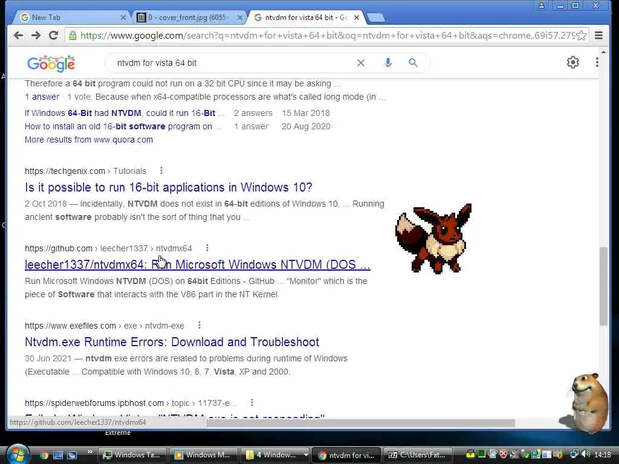Open 'Ntvdm.exe Runtime Errors' result
This screenshot has width=619, height=464.
172,342
